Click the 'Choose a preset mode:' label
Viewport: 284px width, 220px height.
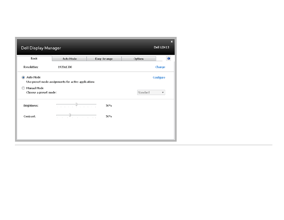point(41,92)
